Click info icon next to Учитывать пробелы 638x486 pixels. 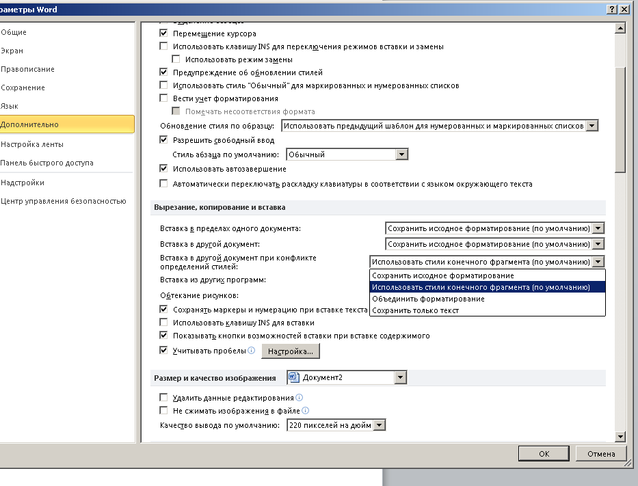tap(251, 350)
